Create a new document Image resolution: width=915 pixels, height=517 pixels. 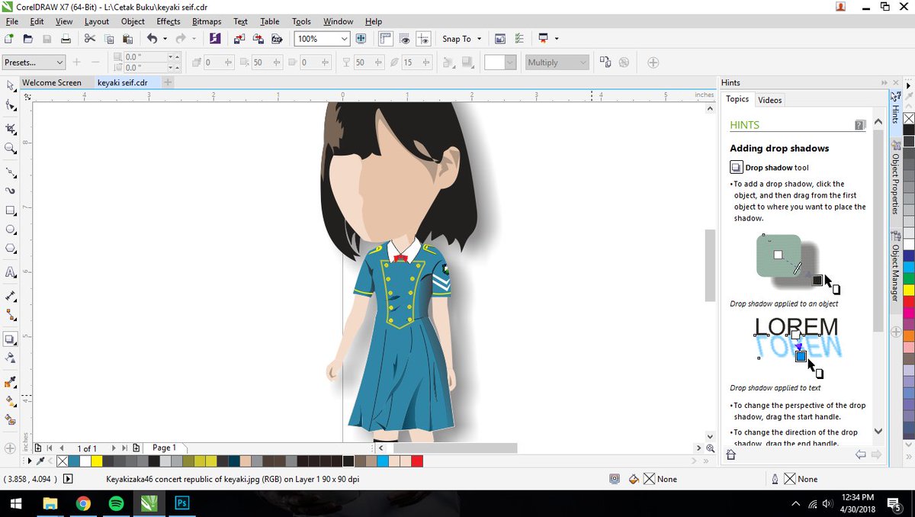(x=9, y=38)
